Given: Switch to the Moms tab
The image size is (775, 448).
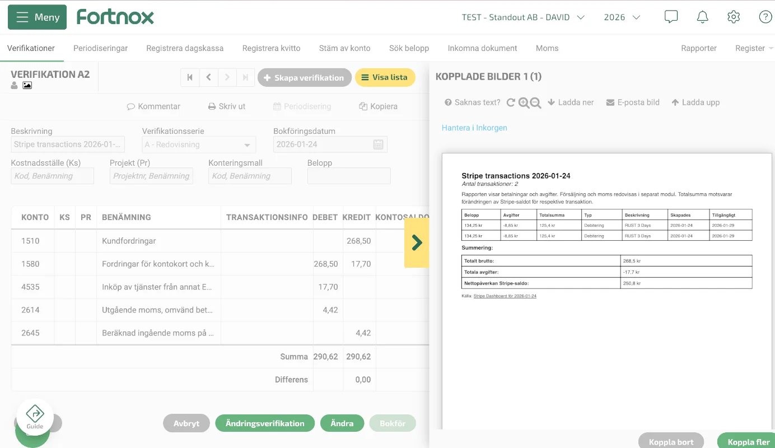Looking at the screenshot, I should coord(547,48).
